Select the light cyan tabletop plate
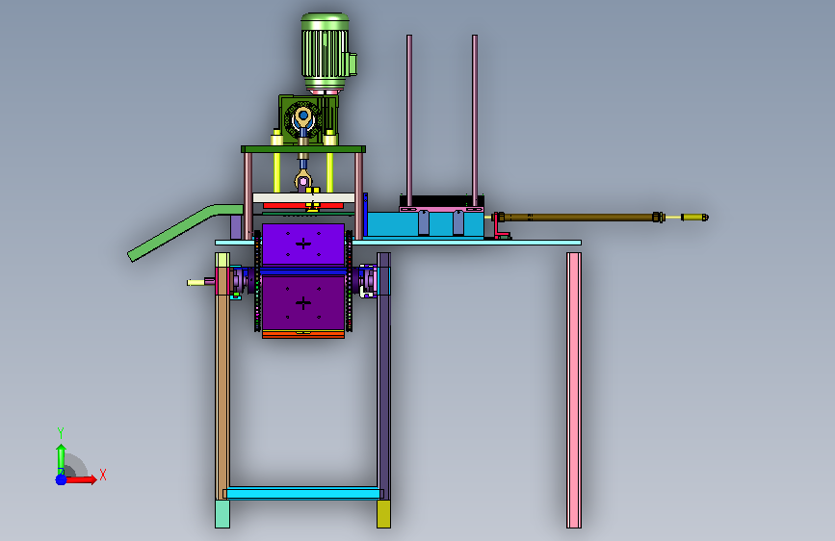835x541 pixels. pyautogui.click(x=398, y=243)
